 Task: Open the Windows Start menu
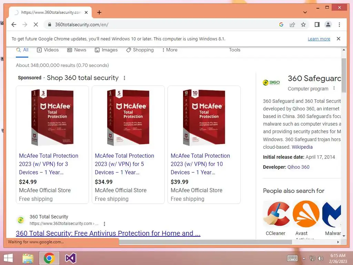[x=8, y=258]
